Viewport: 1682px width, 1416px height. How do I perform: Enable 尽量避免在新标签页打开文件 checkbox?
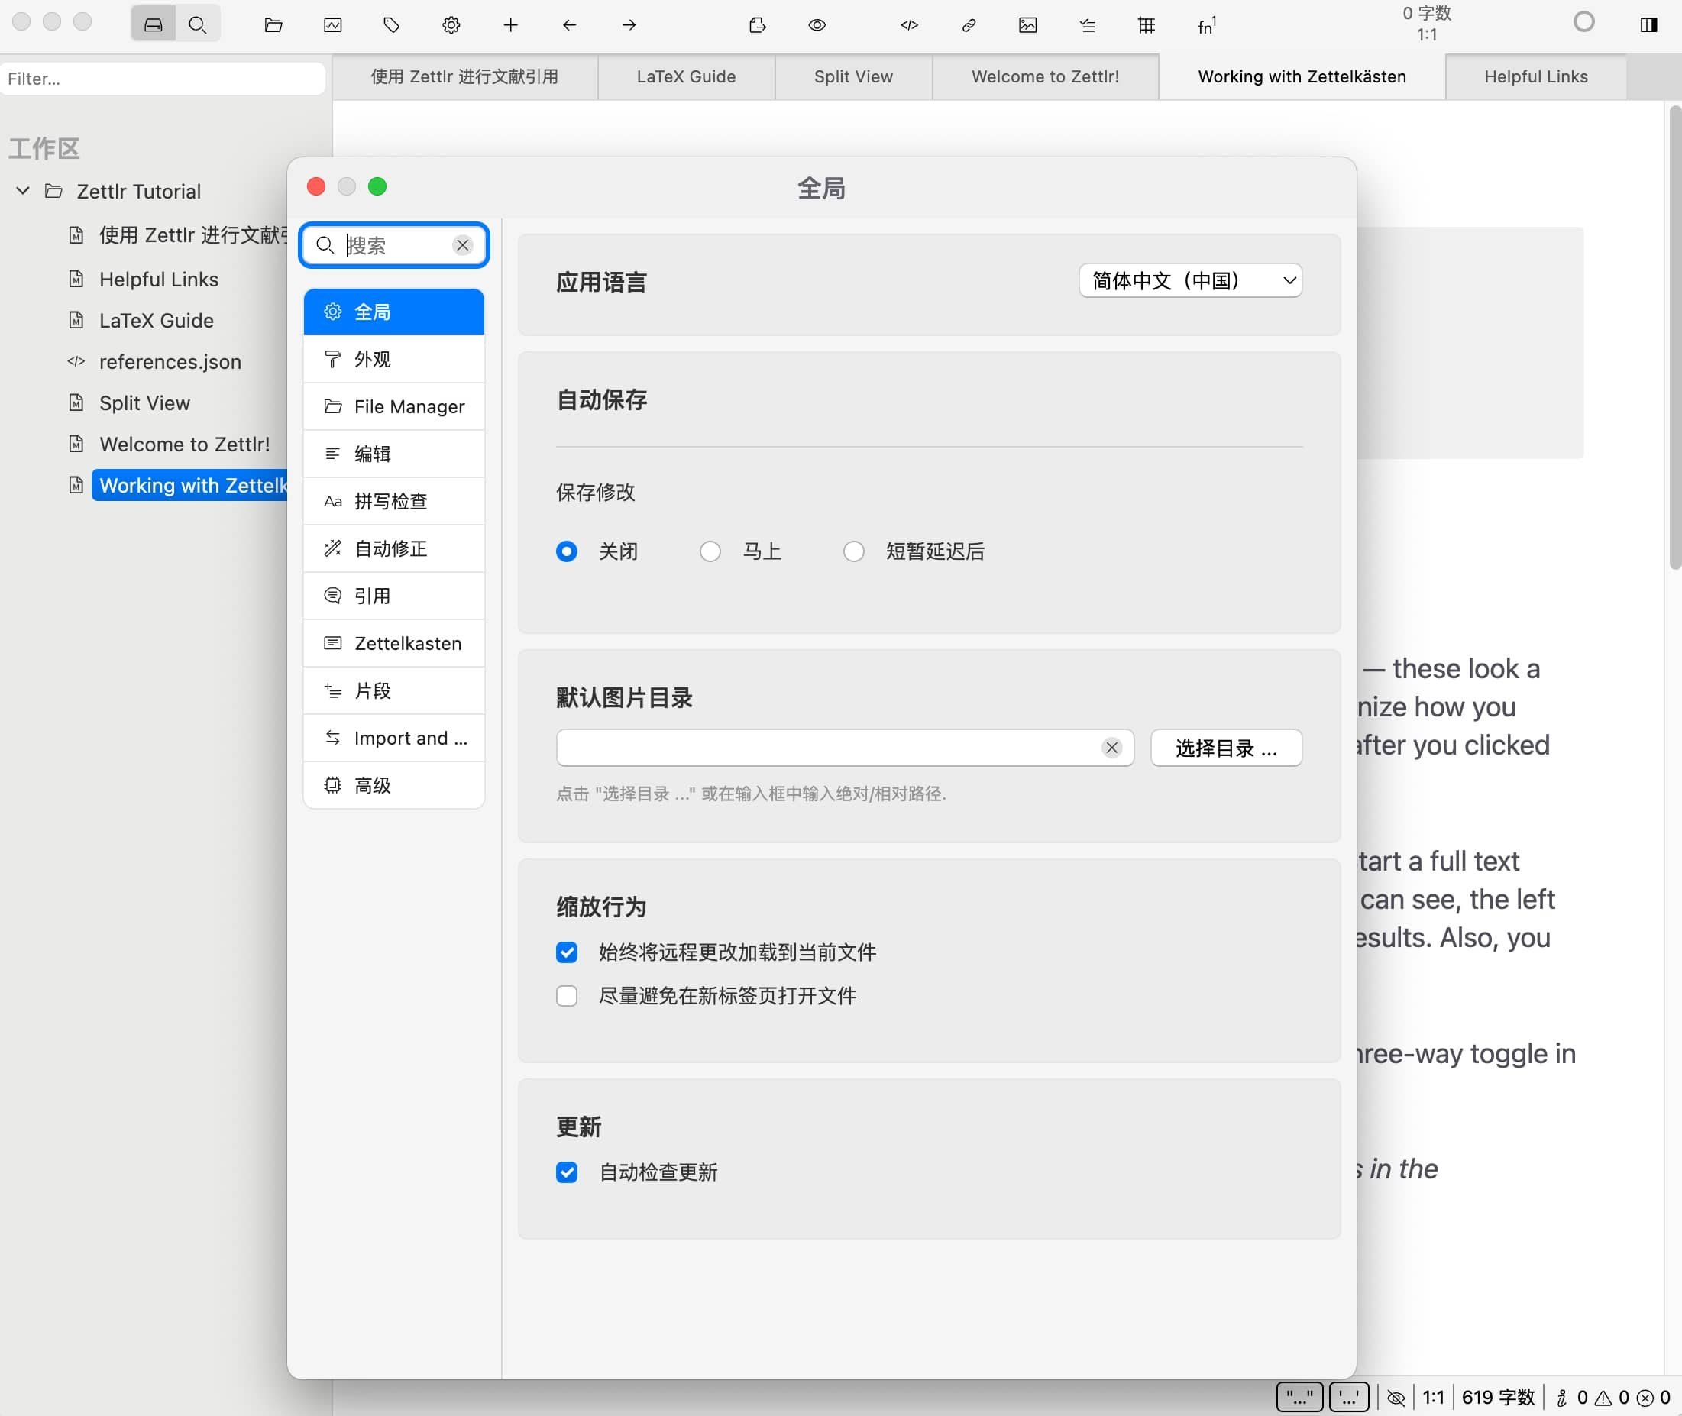point(567,995)
